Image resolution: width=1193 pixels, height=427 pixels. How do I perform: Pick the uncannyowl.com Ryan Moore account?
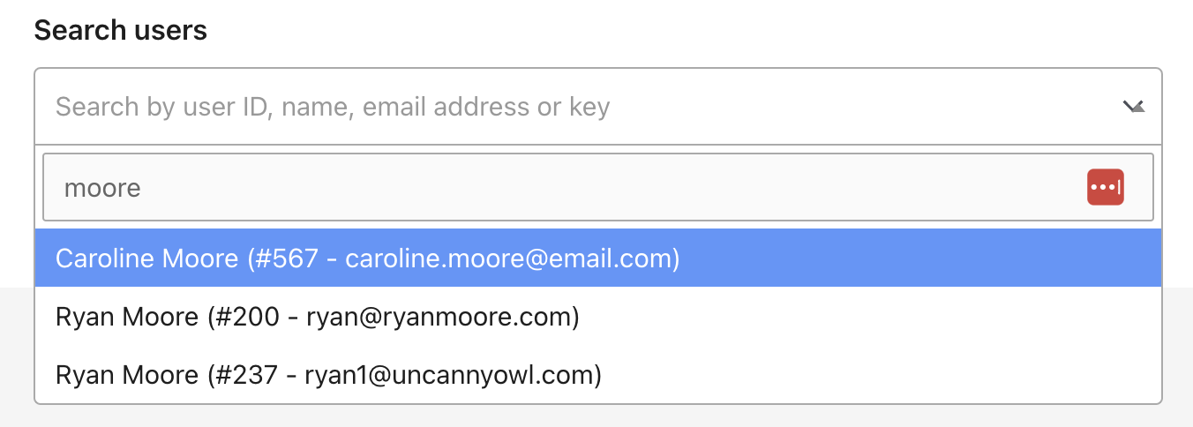tap(328, 375)
